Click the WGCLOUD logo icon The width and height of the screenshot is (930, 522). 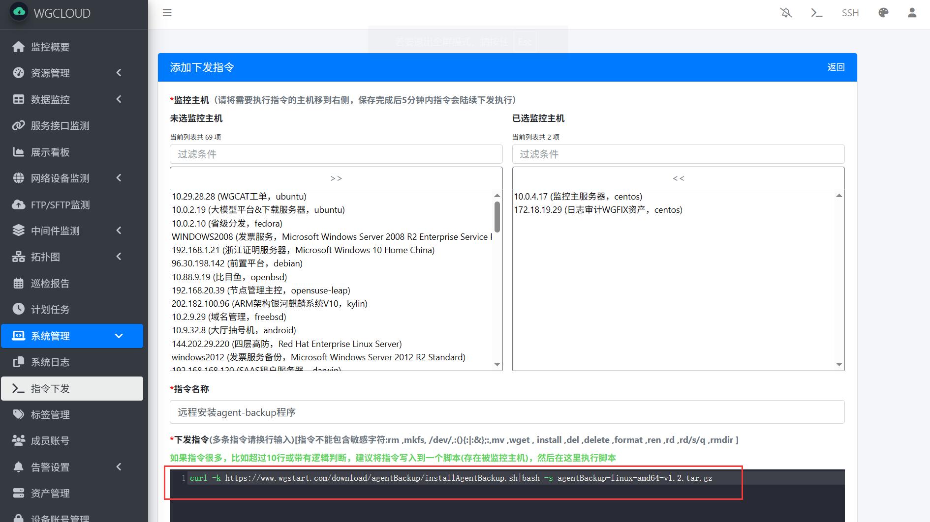coord(19,12)
